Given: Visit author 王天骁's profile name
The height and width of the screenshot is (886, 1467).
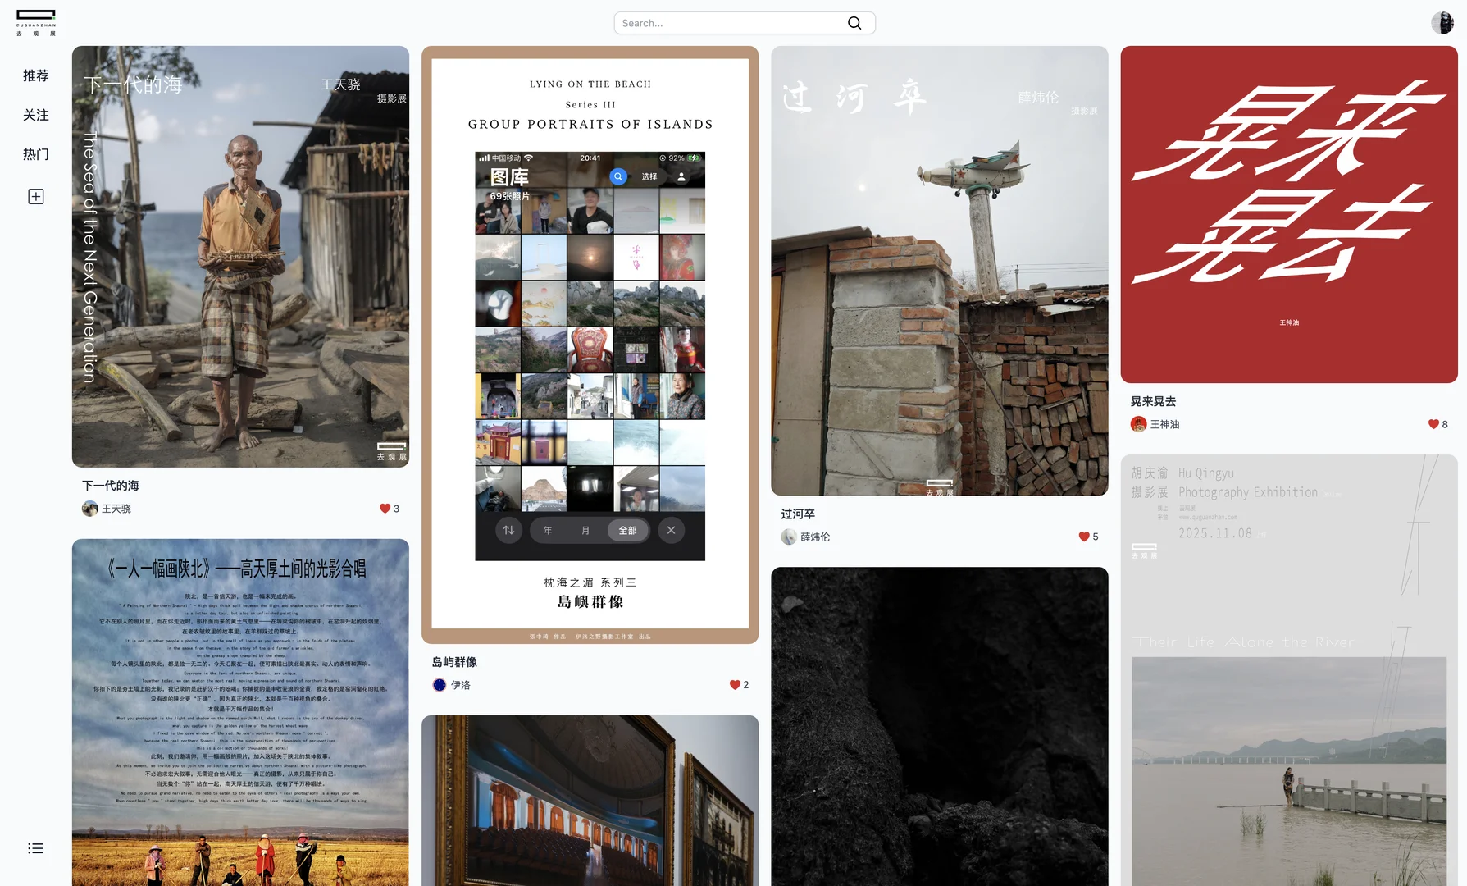Looking at the screenshot, I should tap(116, 509).
